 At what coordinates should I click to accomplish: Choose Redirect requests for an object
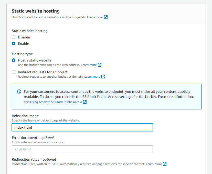coord(14,72)
